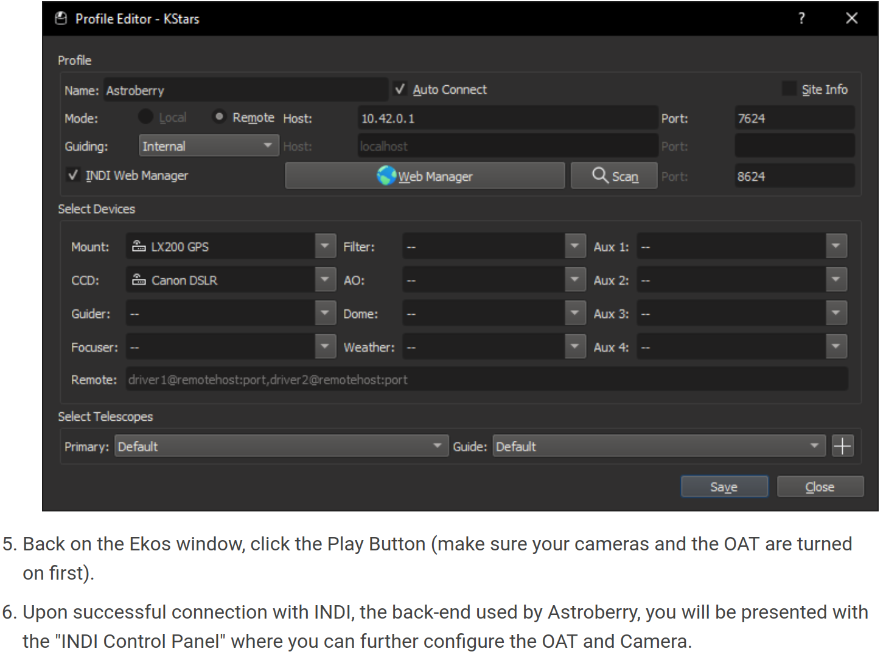The image size is (886, 660).
Task: Click the LX200 GPS driver icon
Action: (139, 246)
